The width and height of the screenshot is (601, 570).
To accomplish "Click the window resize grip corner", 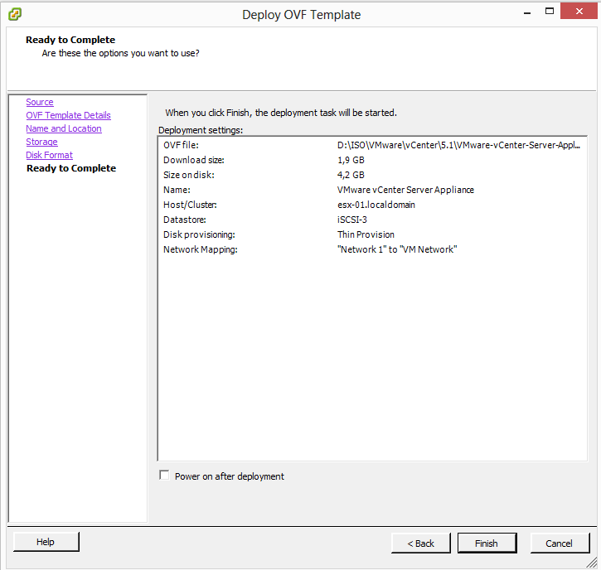I will click(592, 563).
